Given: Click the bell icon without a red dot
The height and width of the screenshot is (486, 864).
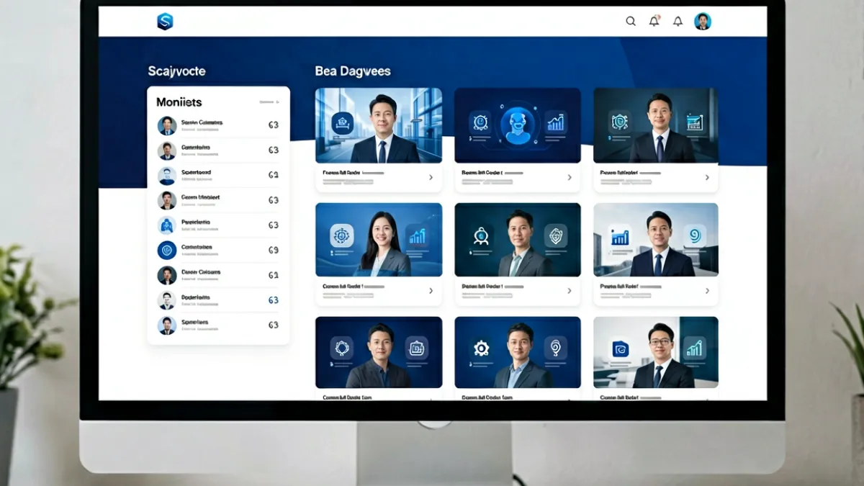Looking at the screenshot, I should pyautogui.click(x=678, y=22).
